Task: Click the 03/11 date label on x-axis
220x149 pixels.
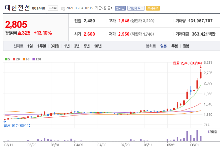Action: 9,145
